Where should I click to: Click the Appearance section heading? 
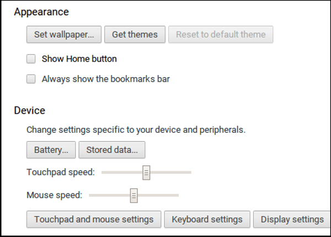click(x=41, y=12)
